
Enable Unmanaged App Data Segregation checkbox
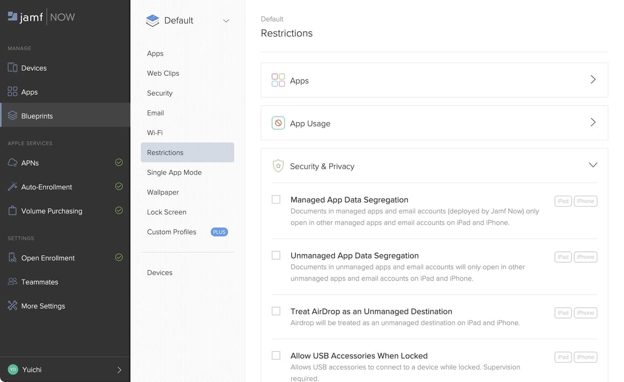click(276, 255)
